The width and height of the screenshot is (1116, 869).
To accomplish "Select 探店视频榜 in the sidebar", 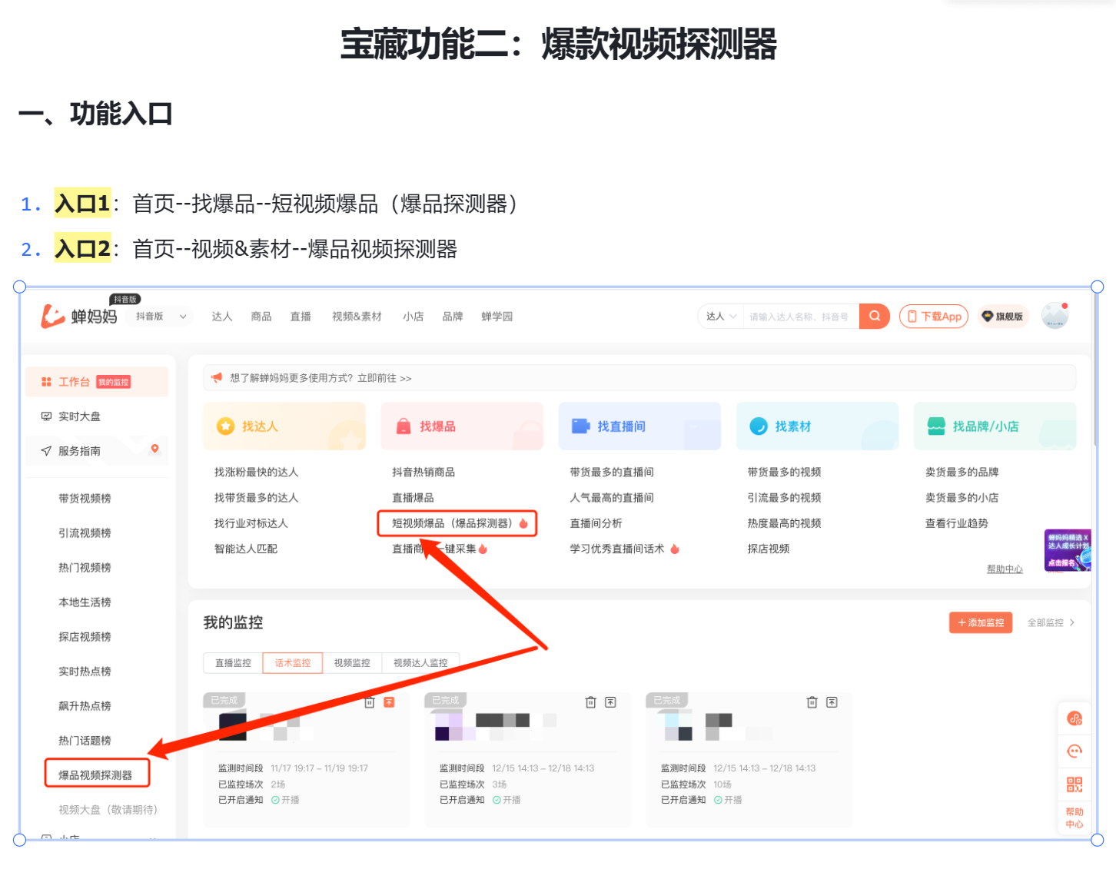I will 85,637.
